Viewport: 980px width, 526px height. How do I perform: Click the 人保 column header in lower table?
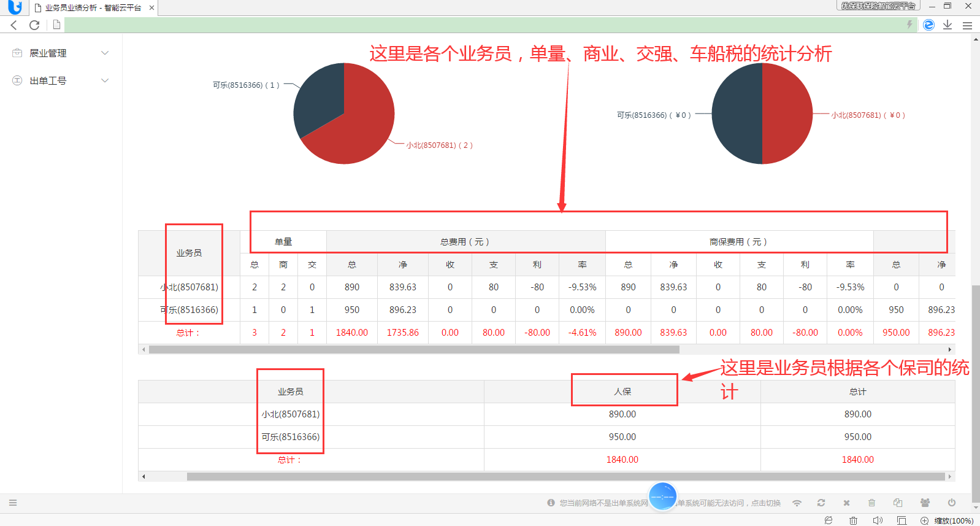click(622, 392)
